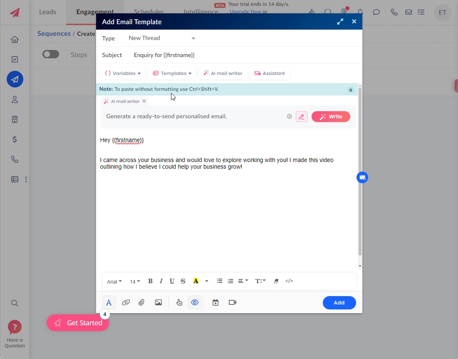Image resolution: width=458 pixels, height=359 pixels.
Task: Click into the Subject input field
Action: pos(245,55)
